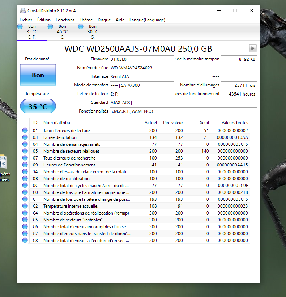
Task: Click status icon for attribute C8
Action: [25, 240]
